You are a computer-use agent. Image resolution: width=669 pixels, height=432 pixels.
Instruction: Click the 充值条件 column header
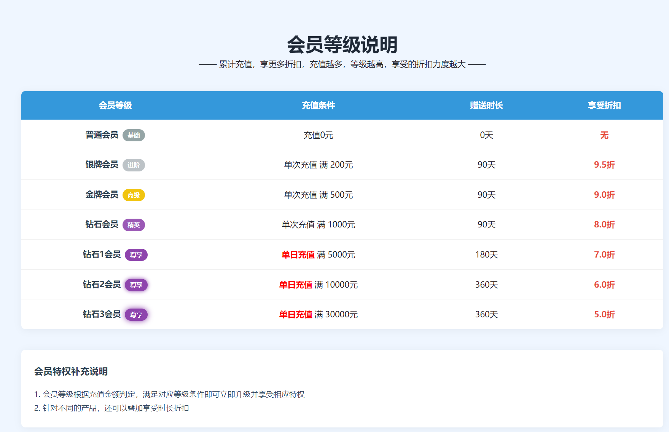point(318,106)
